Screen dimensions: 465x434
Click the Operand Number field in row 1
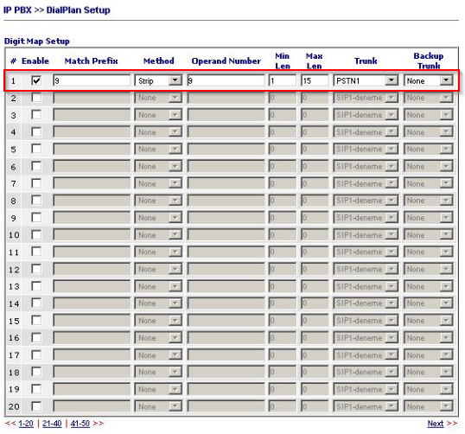(x=226, y=80)
